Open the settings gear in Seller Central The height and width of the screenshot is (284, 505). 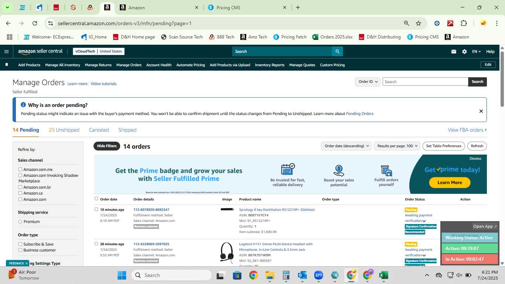tap(464, 51)
